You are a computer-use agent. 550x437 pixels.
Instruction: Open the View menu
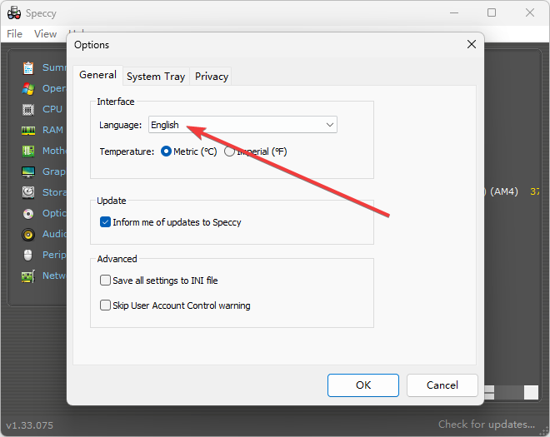(45, 34)
